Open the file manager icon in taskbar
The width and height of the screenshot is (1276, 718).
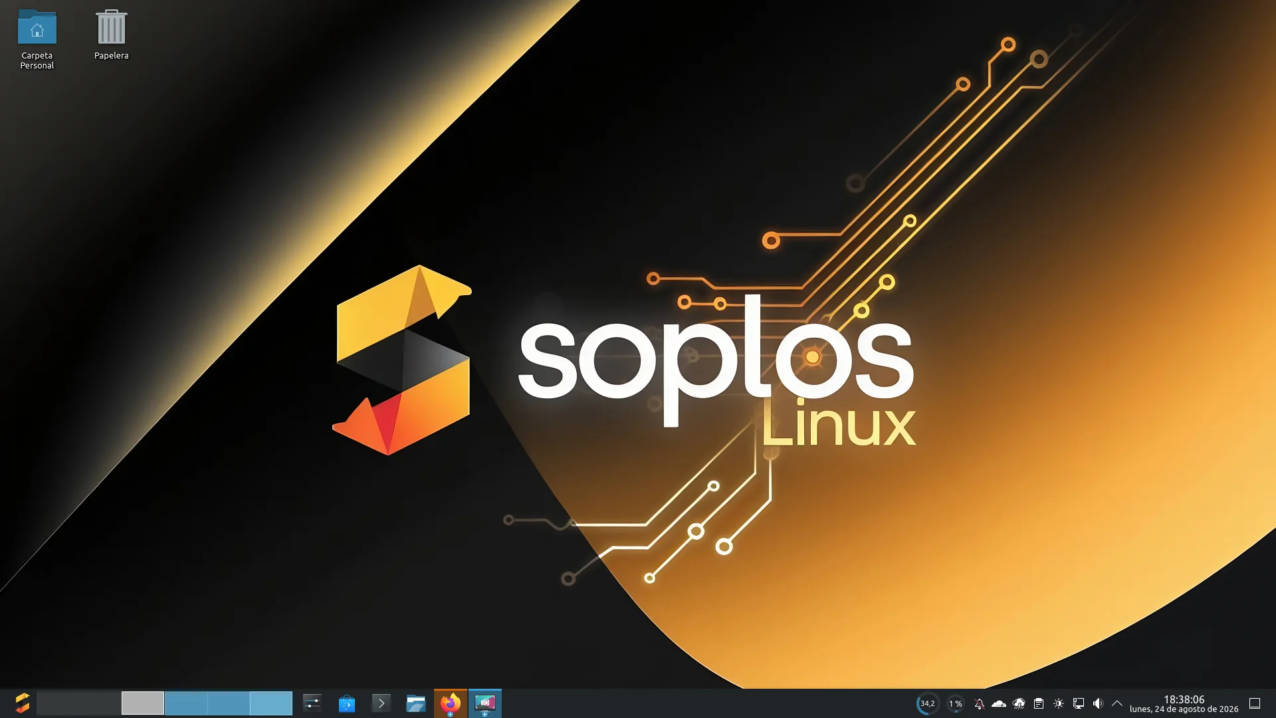[416, 703]
